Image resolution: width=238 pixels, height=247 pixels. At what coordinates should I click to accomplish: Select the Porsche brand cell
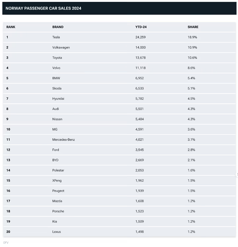[58, 211]
